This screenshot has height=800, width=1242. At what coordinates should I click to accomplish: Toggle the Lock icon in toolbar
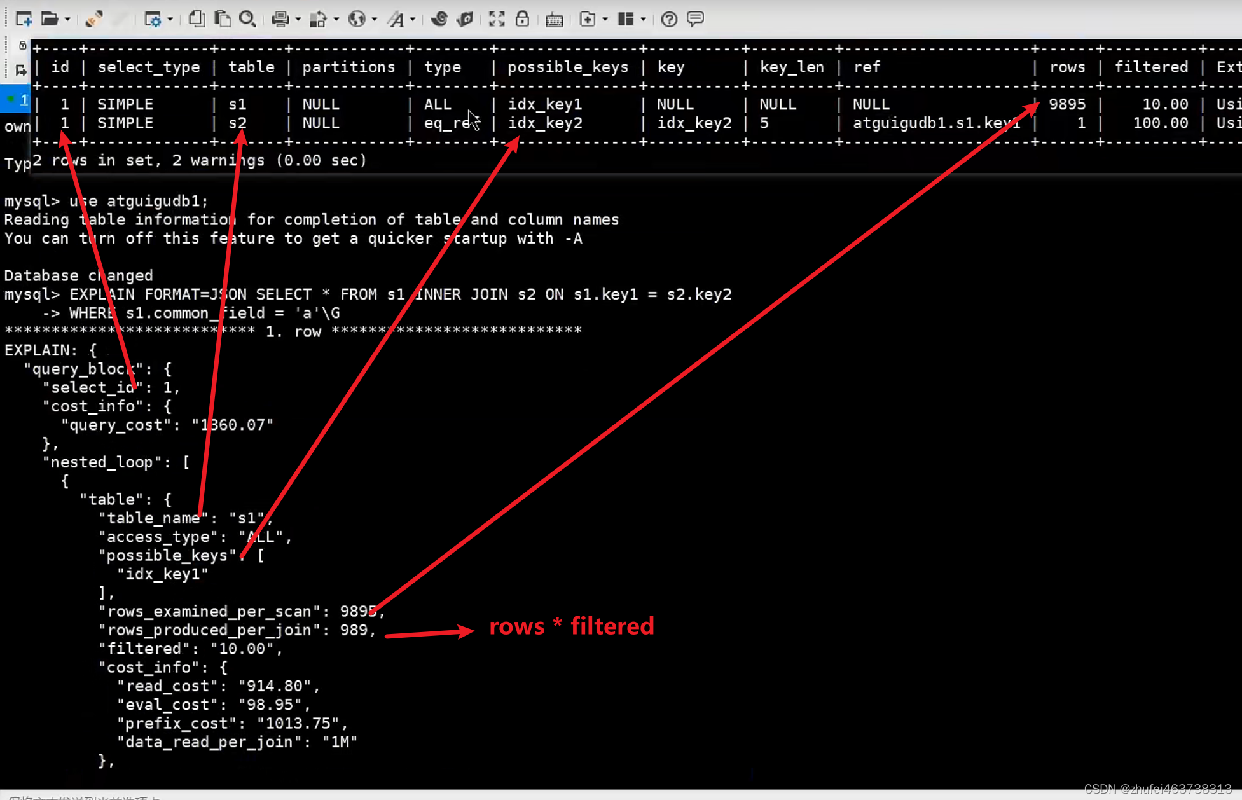tap(523, 18)
